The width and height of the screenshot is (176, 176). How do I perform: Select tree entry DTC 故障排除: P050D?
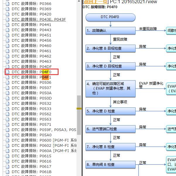click(32, 98)
